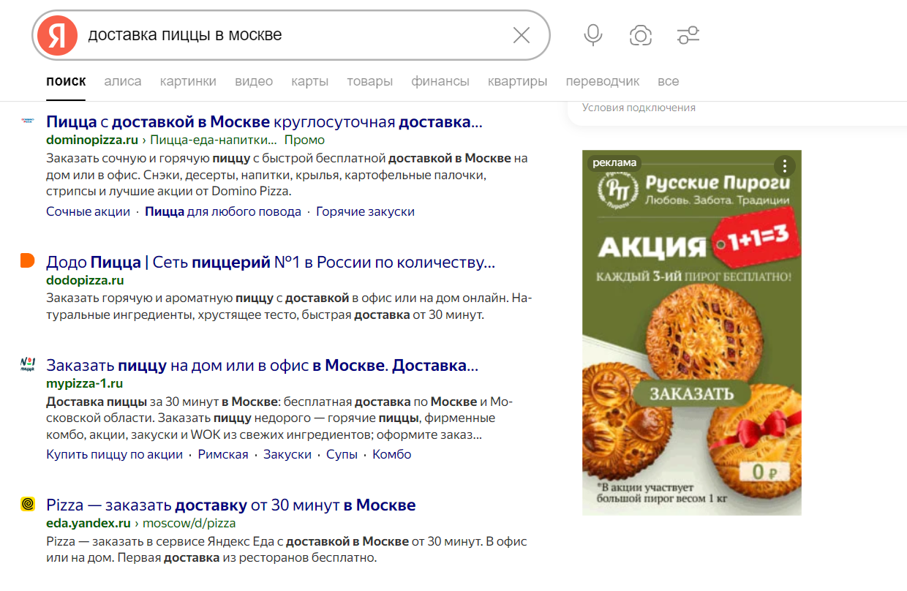Open the видео search tab

(253, 81)
